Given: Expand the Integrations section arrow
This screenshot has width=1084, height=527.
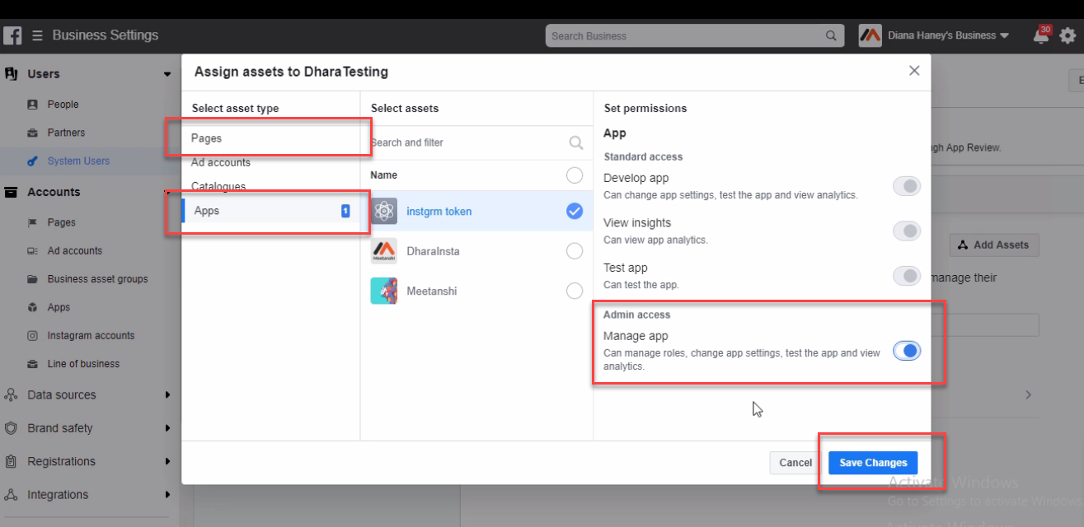Looking at the screenshot, I should point(167,495).
